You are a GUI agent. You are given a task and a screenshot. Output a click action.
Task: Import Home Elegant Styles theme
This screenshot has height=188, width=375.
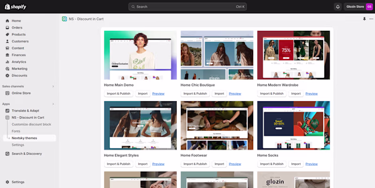tap(143, 164)
